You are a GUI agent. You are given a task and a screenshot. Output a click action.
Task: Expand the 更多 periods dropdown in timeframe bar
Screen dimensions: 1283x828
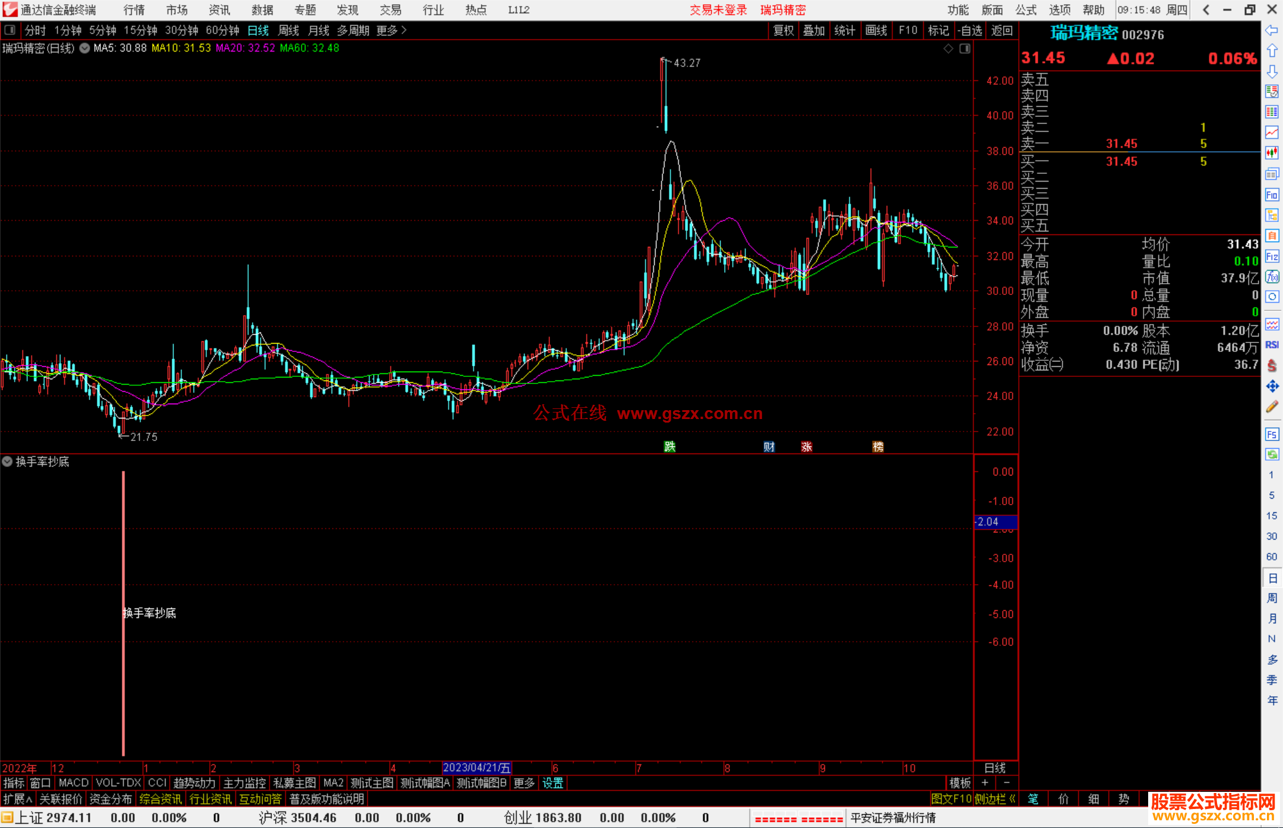click(391, 30)
